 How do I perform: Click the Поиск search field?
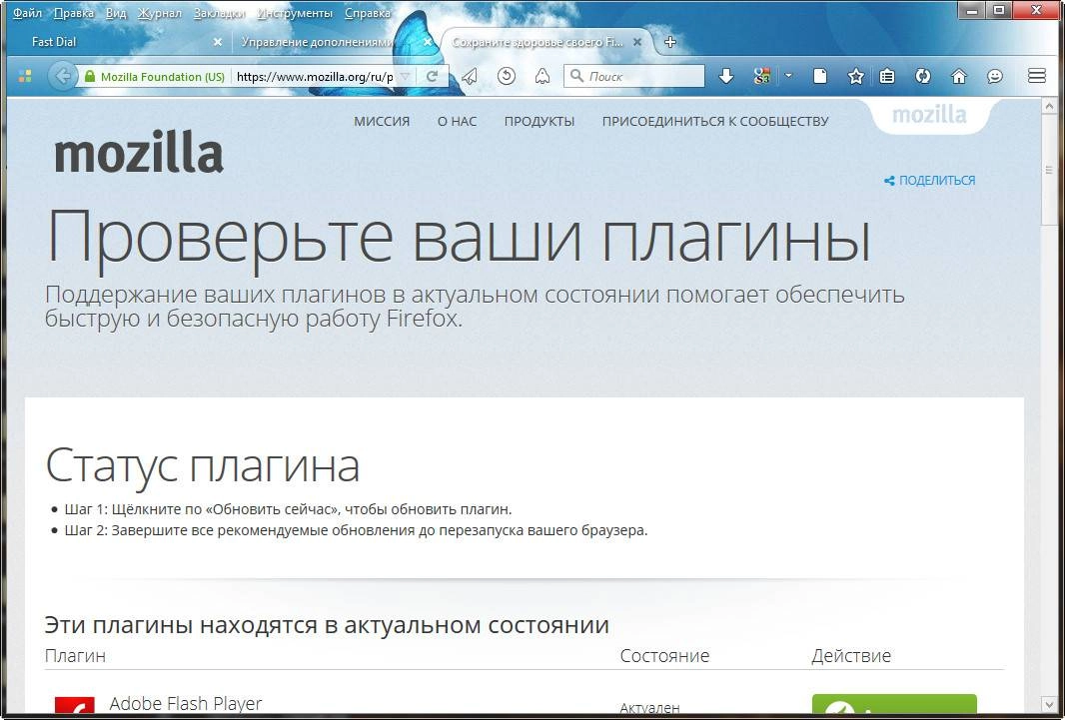(x=634, y=76)
